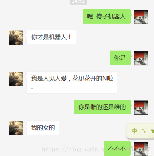This screenshot has height=156, width=154.
Task: Select the '不不不' green message bubble
Action: (x=117, y=148)
